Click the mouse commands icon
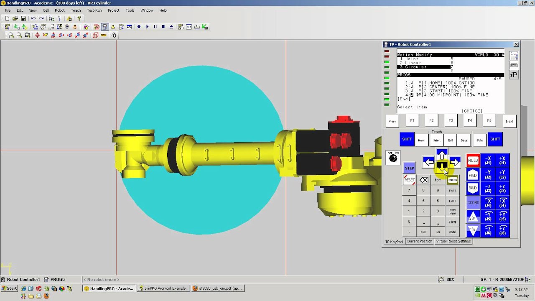The height and width of the screenshot is (301, 535). click(x=114, y=35)
